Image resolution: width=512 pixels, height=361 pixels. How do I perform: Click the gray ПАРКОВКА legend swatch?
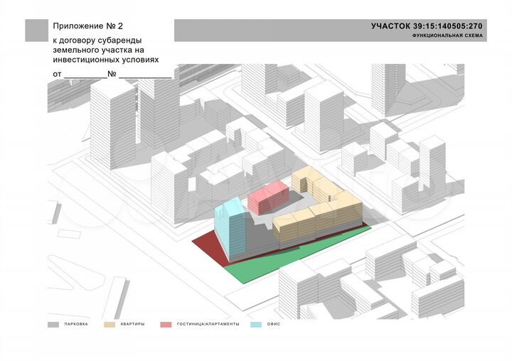click(x=53, y=324)
